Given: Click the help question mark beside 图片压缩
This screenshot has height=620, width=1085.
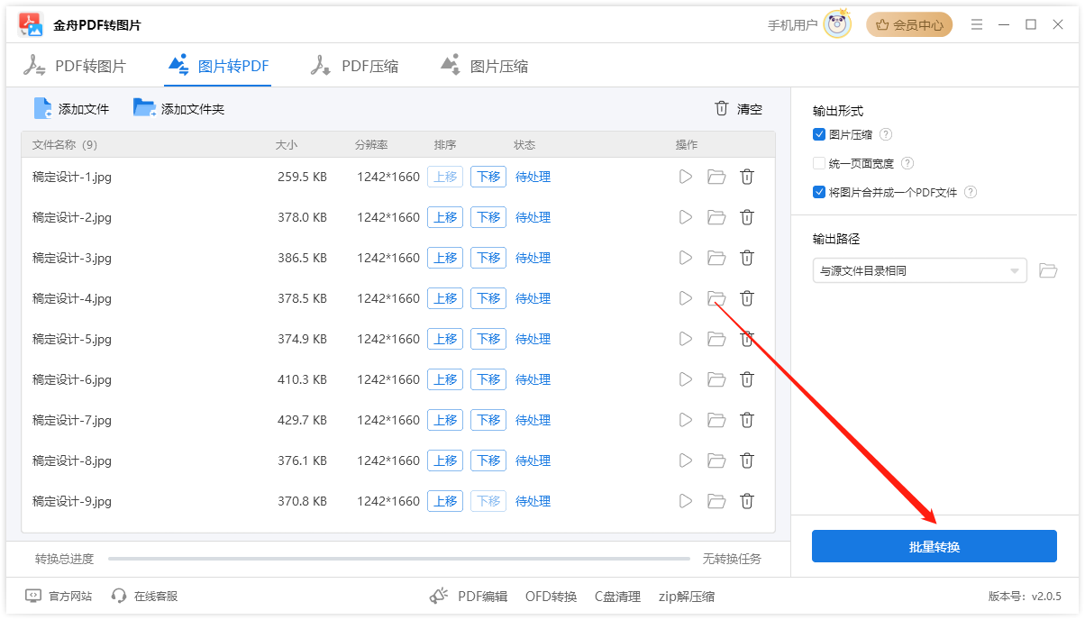Looking at the screenshot, I should click(x=886, y=134).
